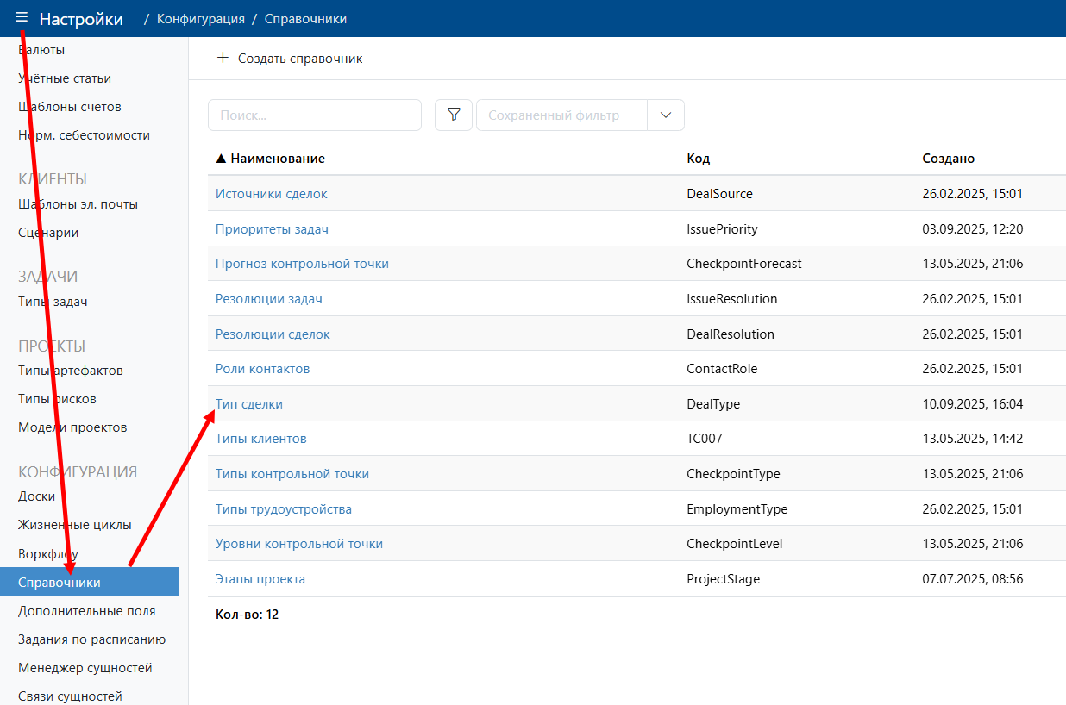This screenshot has height=705, width=1066.
Task: Select Менеджер сущностей in sidebar
Action: [x=85, y=668]
